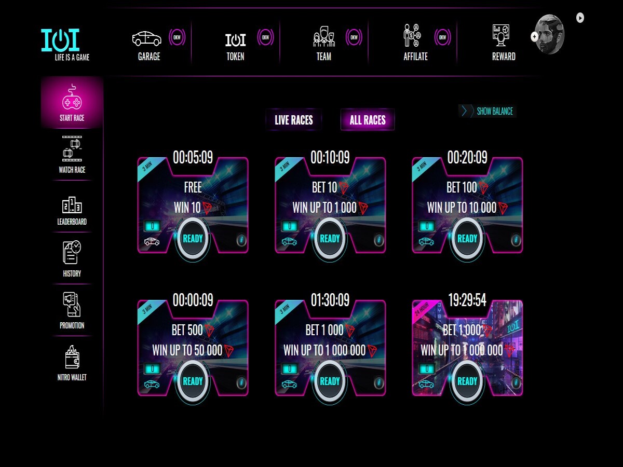Click the 0 counter on BET 500 card
623x467 pixels.
(152, 369)
